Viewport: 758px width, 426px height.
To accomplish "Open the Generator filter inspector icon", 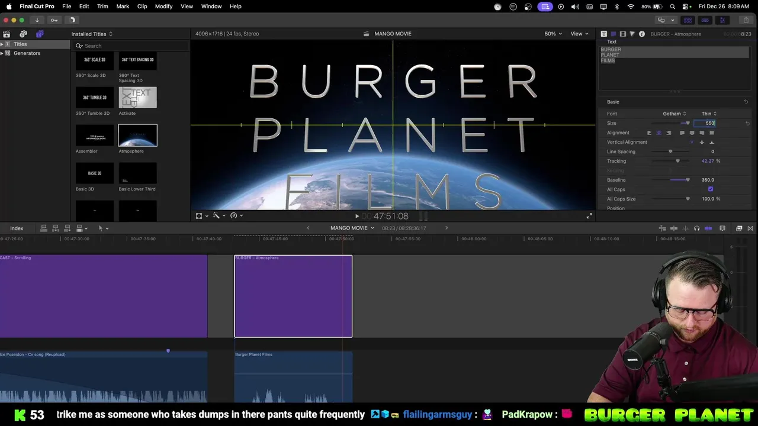I will [x=632, y=34].
